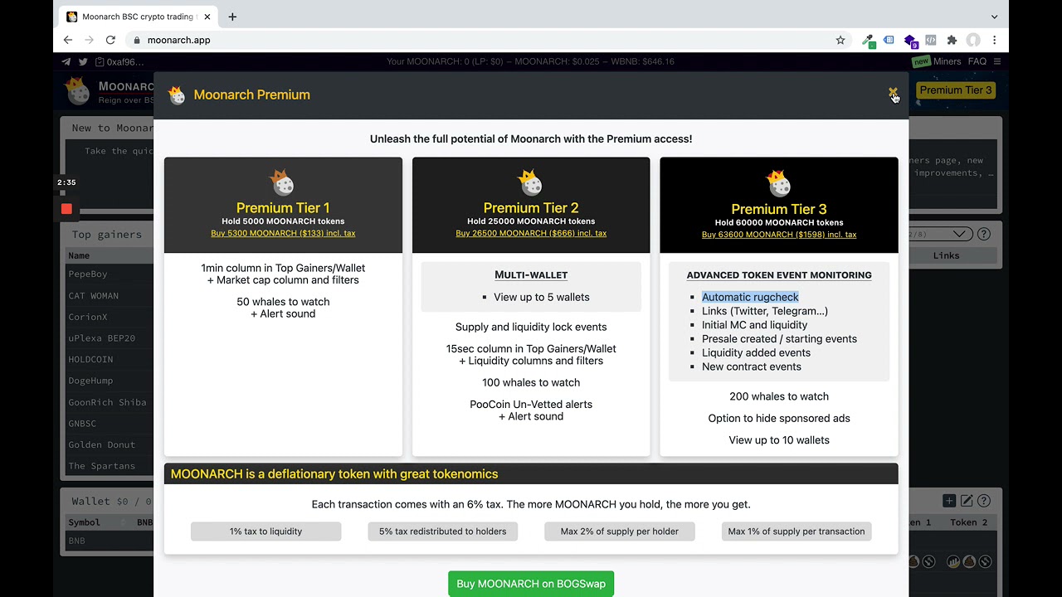Open the Telegram link icon
This screenshot has width=1062, height=597.
pyautogui.click(x=66, y=61)
